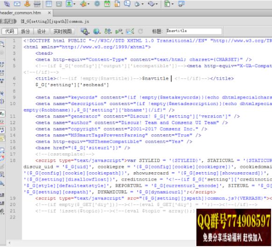Insert a named anchor
The width and height of the screenshot is (272, 247).
(x=27, y=3)
